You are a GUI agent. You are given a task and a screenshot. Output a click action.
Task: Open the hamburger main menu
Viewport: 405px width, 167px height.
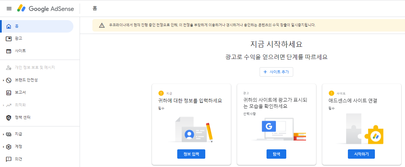[9, 9]
